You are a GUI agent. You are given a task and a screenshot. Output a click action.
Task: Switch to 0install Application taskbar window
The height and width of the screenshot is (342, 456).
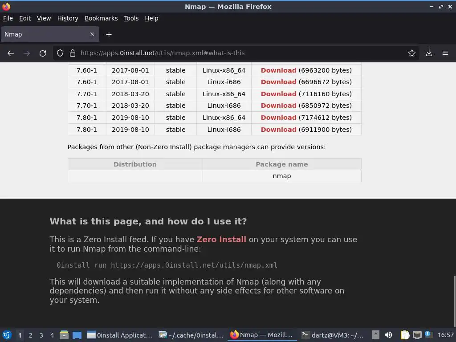(119, 335)
